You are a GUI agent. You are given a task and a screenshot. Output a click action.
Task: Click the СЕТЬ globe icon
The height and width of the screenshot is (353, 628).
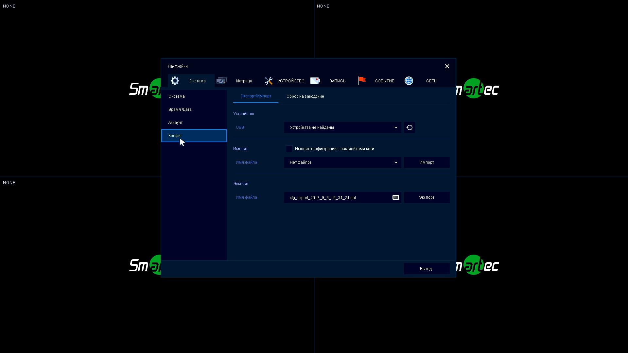tap(409, 81)
